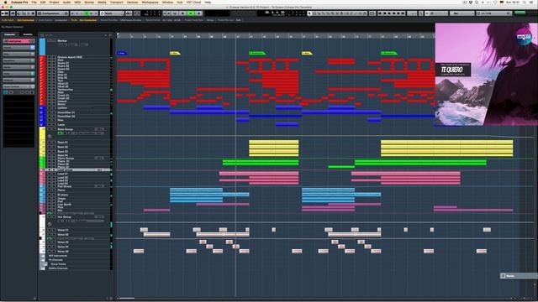The width and height of the screenshot is (538, 302).
Task: Open the Project menu
Action: (x=54, y=2)
